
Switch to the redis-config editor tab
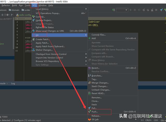[x=24, y=15]
